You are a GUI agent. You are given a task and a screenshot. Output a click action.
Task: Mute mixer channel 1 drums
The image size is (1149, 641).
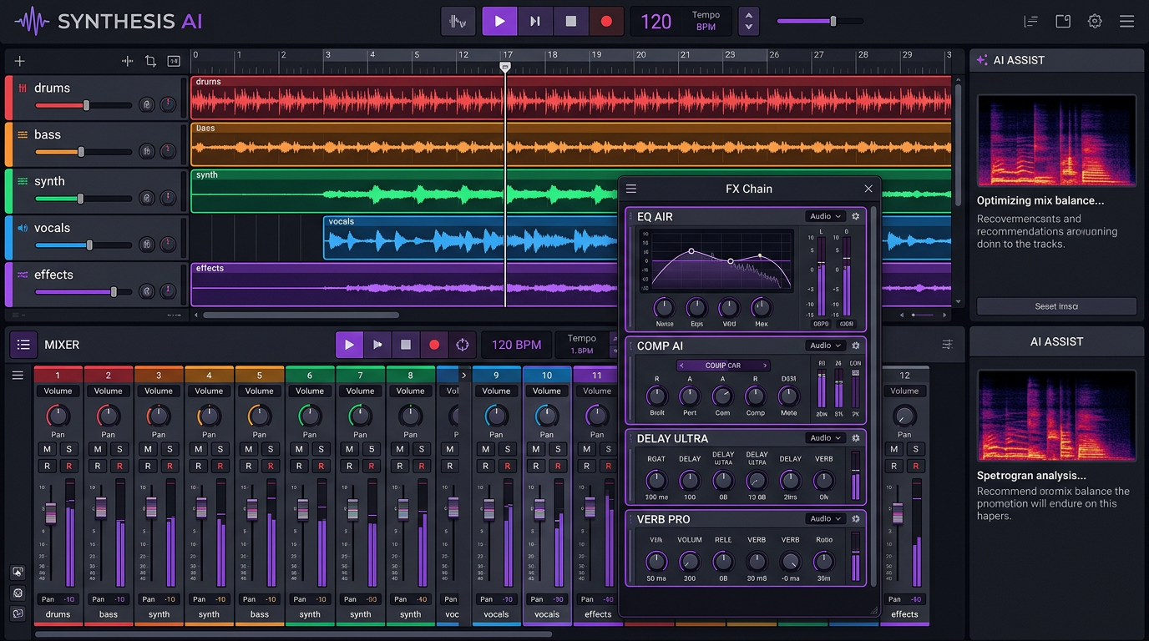48,449
